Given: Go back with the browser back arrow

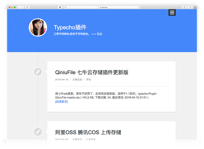Looking at the screenshot, I should 19,7.
